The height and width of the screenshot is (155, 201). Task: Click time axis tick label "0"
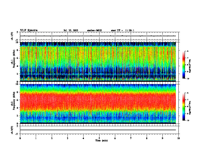click(x=20, y=138)
